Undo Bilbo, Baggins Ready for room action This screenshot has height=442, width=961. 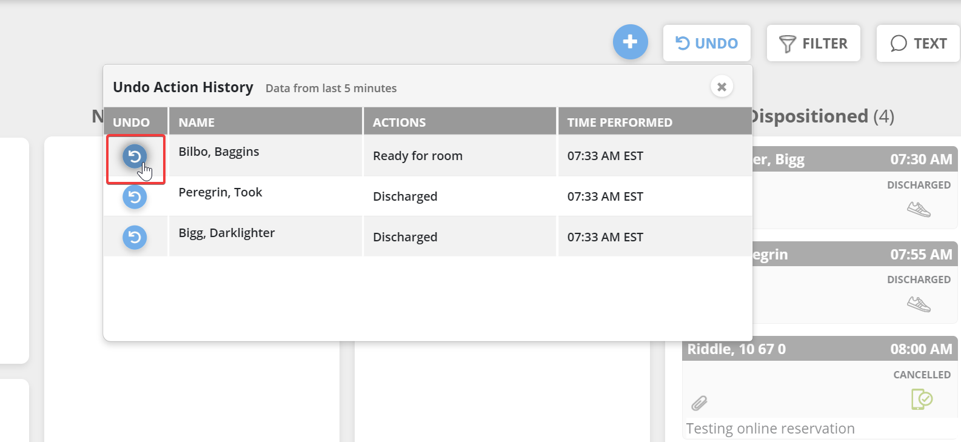(135, 156)
